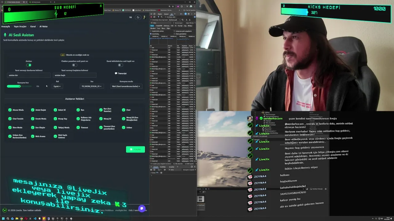
Task: Filter network requests by CSS
Action: pyautogui.click(x=172, y=26)
